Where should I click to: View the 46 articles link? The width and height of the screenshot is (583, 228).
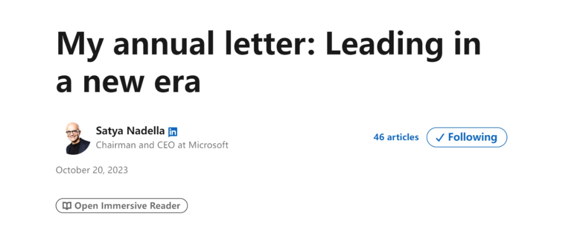(396, 137)
